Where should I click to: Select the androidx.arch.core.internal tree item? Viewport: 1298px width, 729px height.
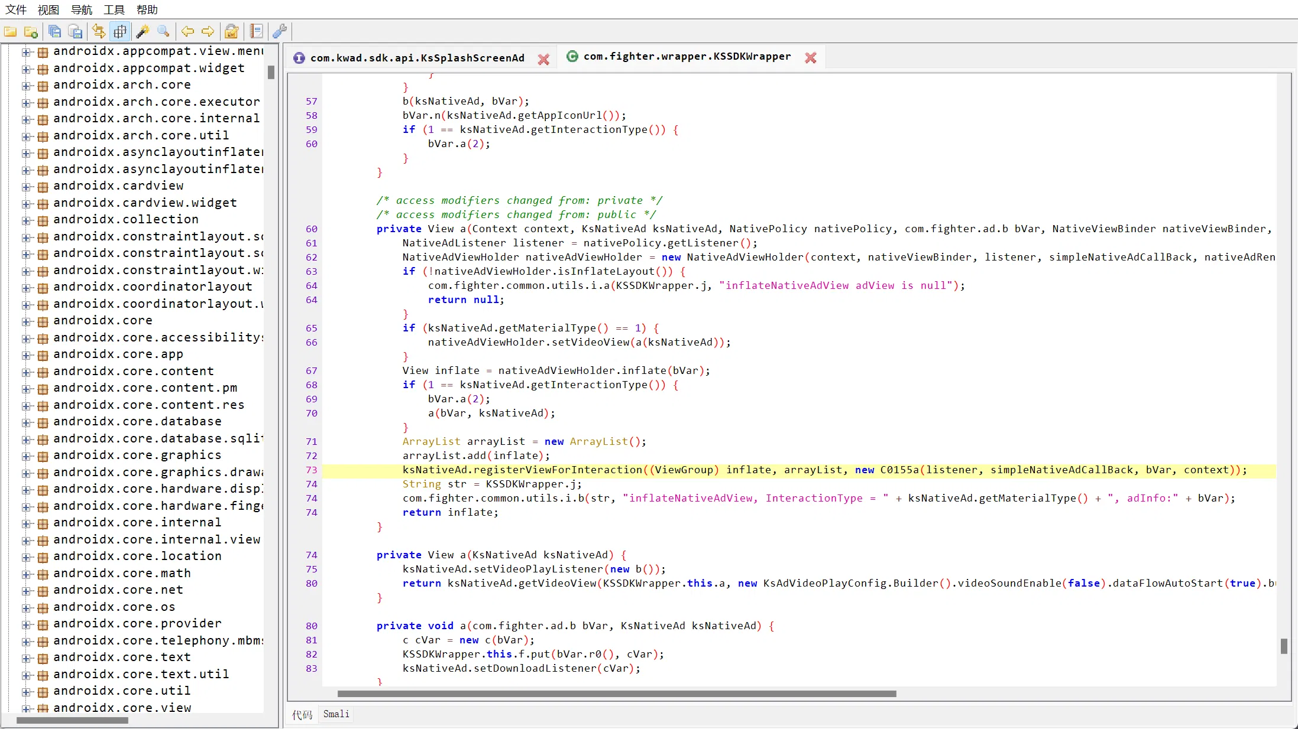156,119
